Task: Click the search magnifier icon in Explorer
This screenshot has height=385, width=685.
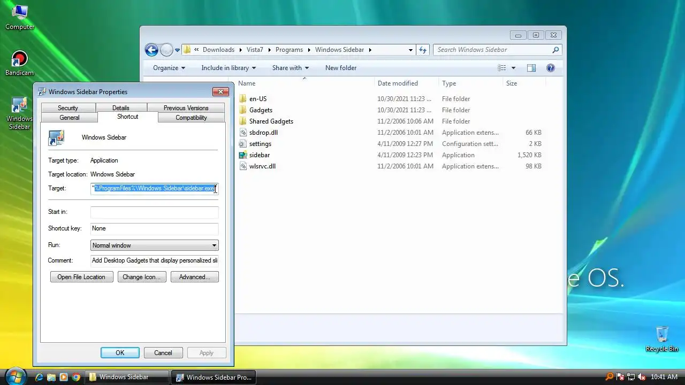Action: tap(555, 50)
